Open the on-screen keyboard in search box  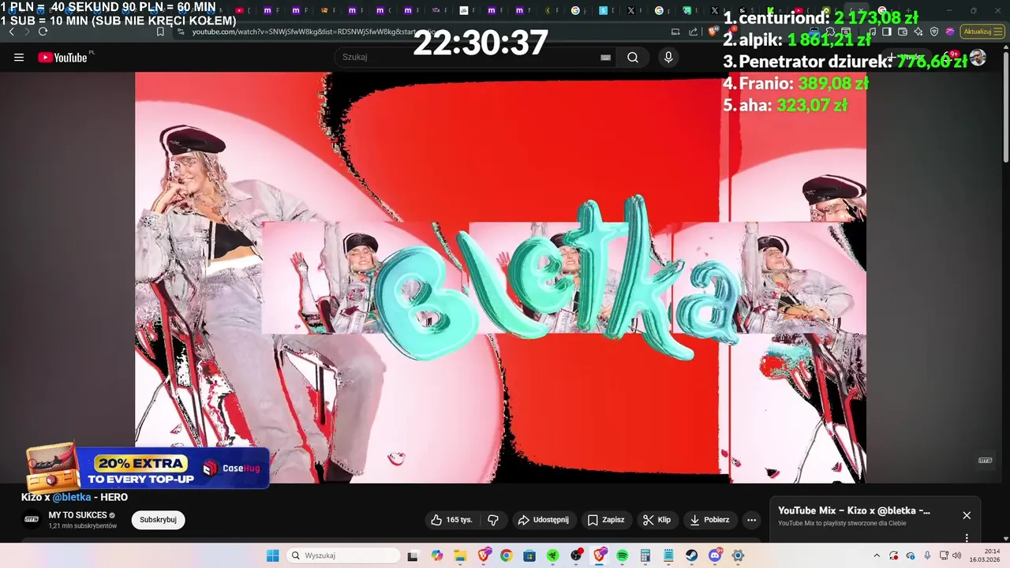[x=605, y=58]
